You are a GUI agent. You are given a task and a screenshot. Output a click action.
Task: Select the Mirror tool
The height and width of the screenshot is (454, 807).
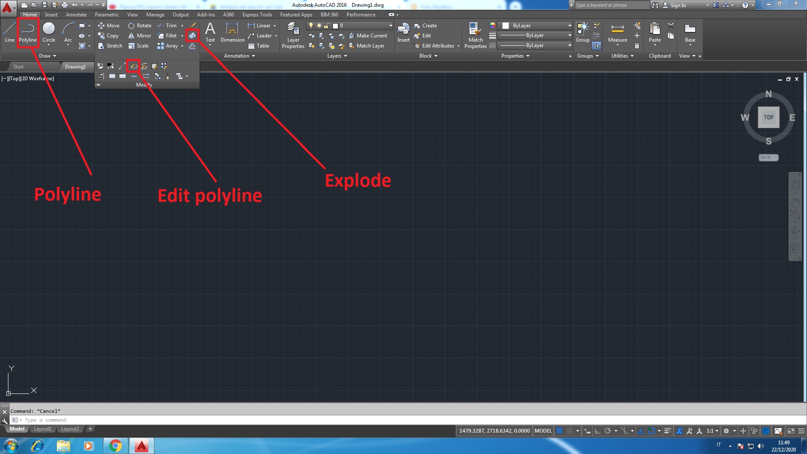(139, 35)
